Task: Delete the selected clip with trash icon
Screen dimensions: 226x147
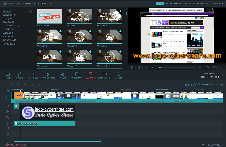Action: (x=39, y=85)
